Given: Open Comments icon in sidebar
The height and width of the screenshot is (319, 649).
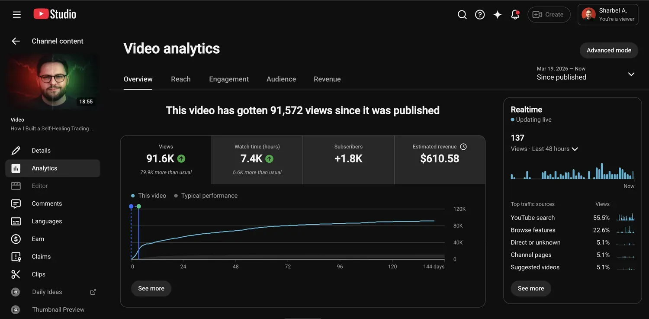Looking at the screenshot, I should click(x=16, y=204).
